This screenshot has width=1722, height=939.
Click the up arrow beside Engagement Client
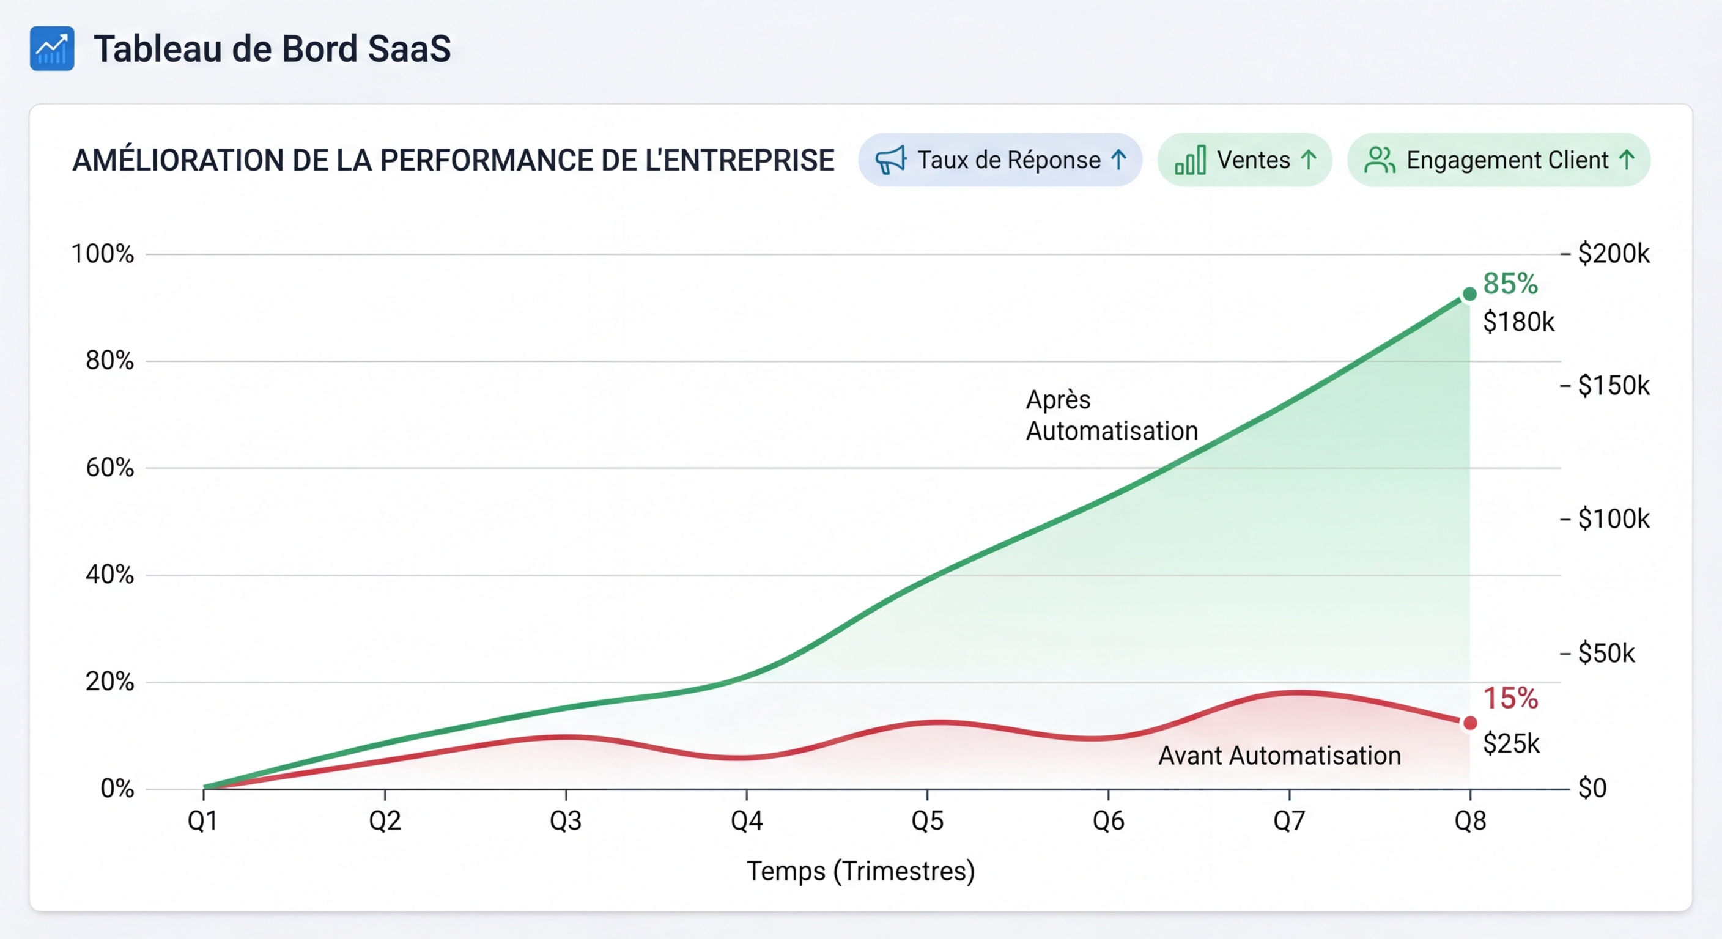coord(1627,160)
